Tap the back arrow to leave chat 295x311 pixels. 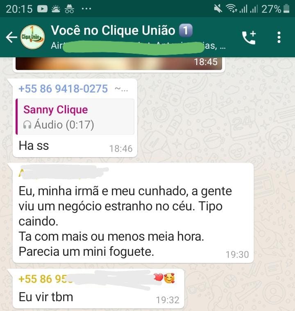point(11,37)
